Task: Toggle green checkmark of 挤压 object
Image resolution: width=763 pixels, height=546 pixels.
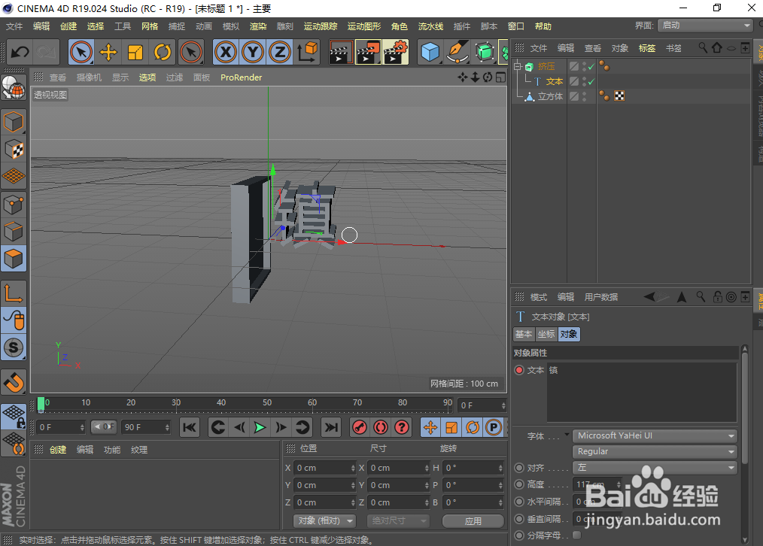Action: click(x=591, y=67)
